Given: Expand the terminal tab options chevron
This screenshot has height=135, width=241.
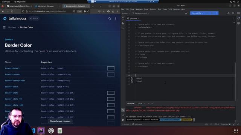Looking at the screenshot, I should coord(152,103).
